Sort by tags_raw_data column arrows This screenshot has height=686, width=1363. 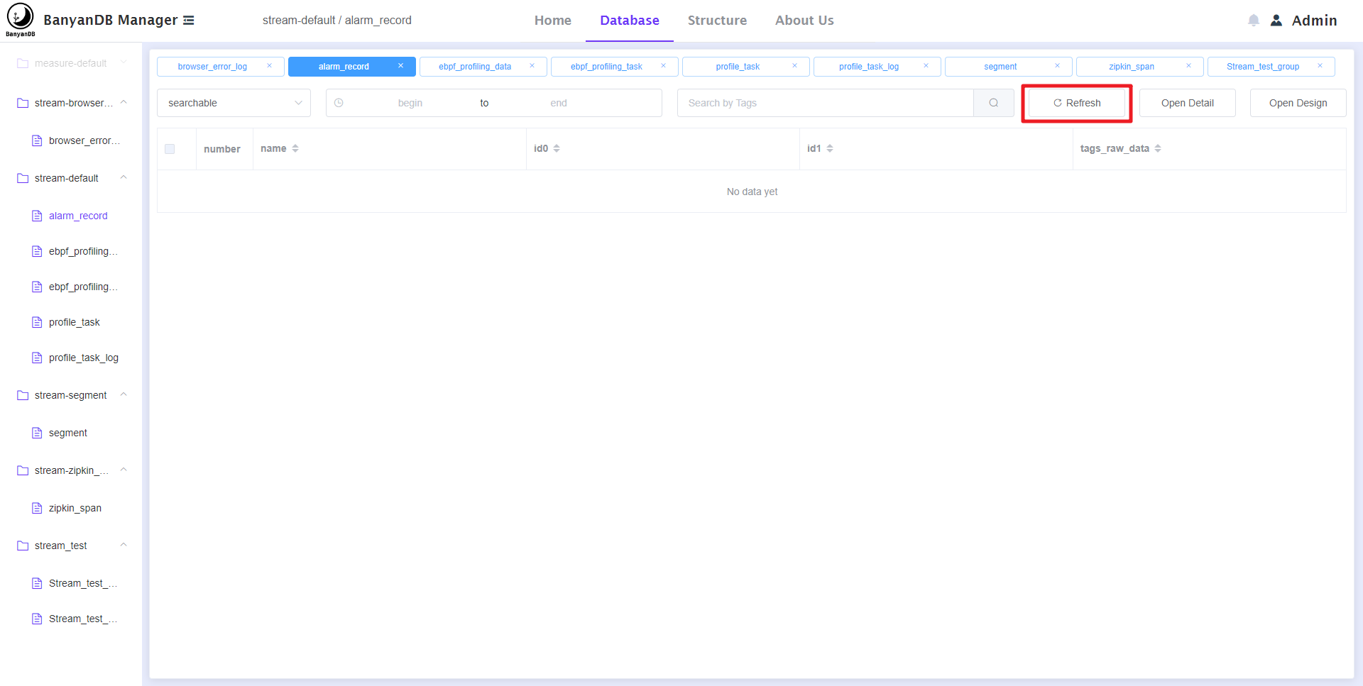click(1158, 148)
